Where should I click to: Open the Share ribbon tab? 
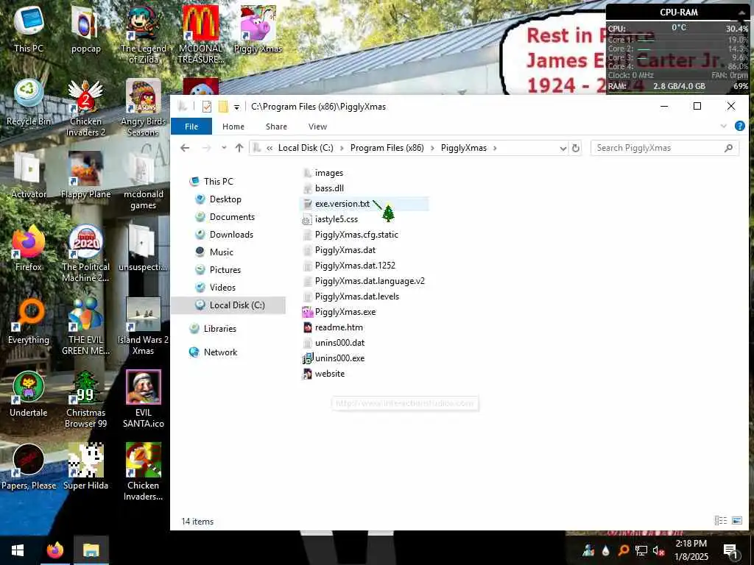coord(277,127)
